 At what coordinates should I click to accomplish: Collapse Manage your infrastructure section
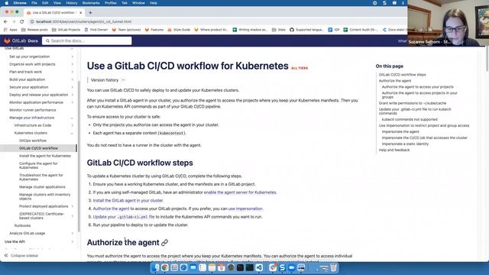(x=72, y=118)
